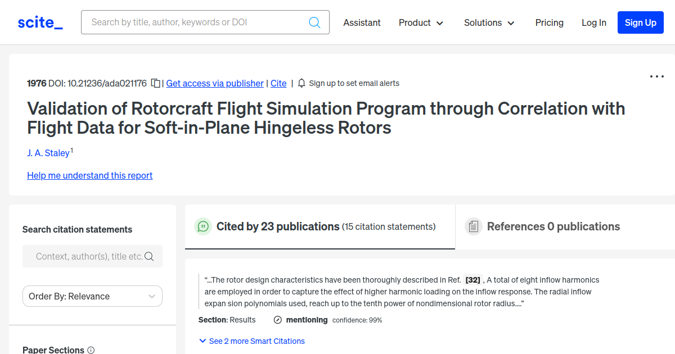The width and height of the screenshot is (675, 354).
Task: Open Help me understand this report
Action: point(89,175)
